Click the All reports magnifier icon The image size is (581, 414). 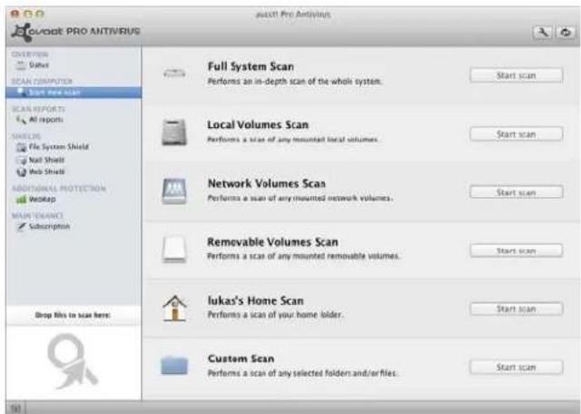click(x=21, y=120)
